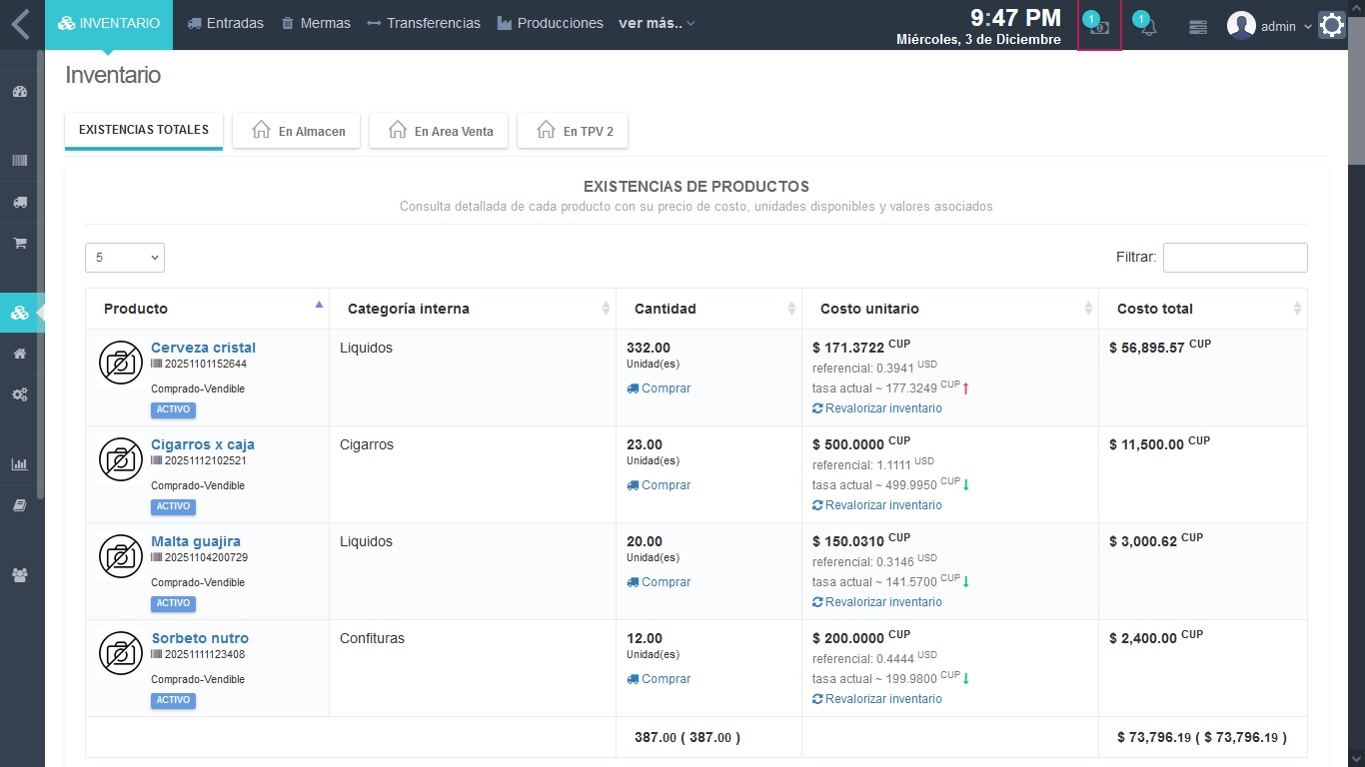Sort by Categoría interna column header

(472, 309)
